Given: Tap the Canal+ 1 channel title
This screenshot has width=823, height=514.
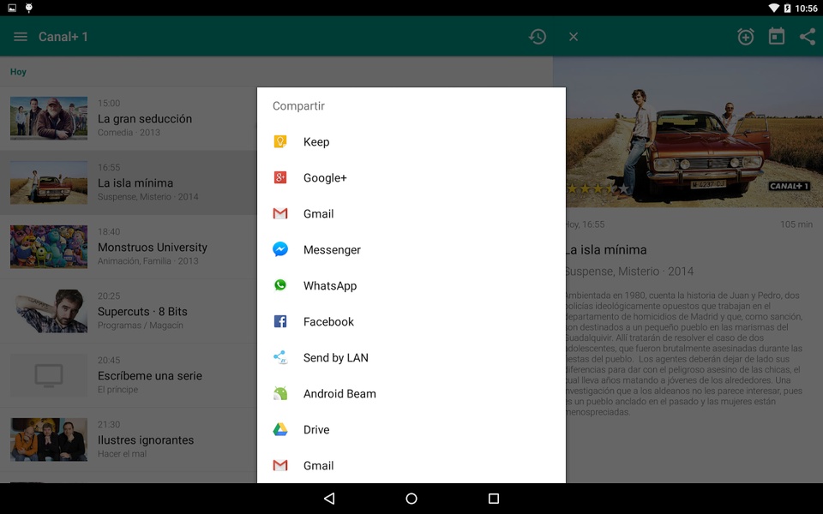Looking at the screenshot, I should pyautogui.click(x=63, y=37).
